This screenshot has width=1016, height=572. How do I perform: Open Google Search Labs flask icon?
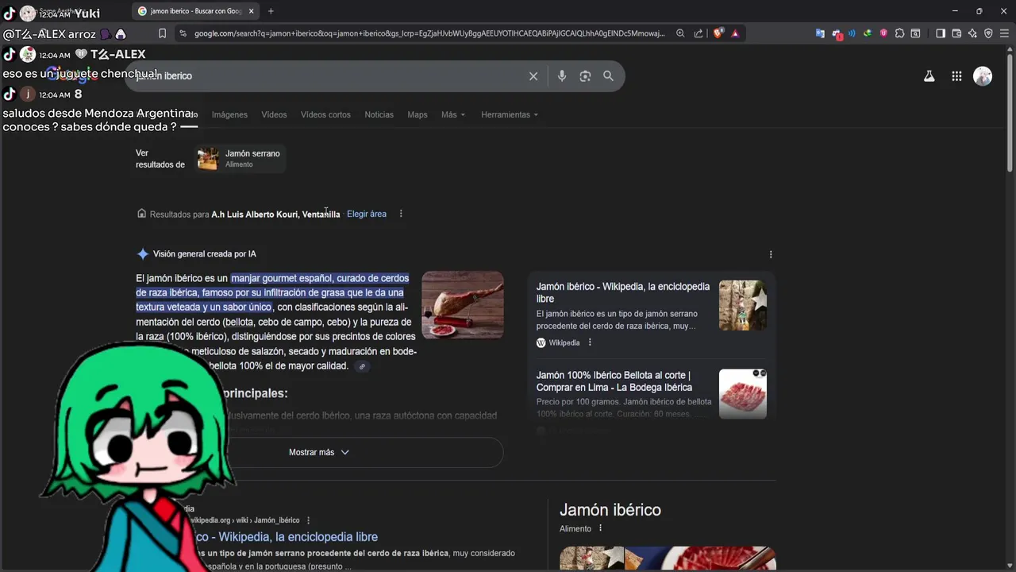tap(929, 76)
